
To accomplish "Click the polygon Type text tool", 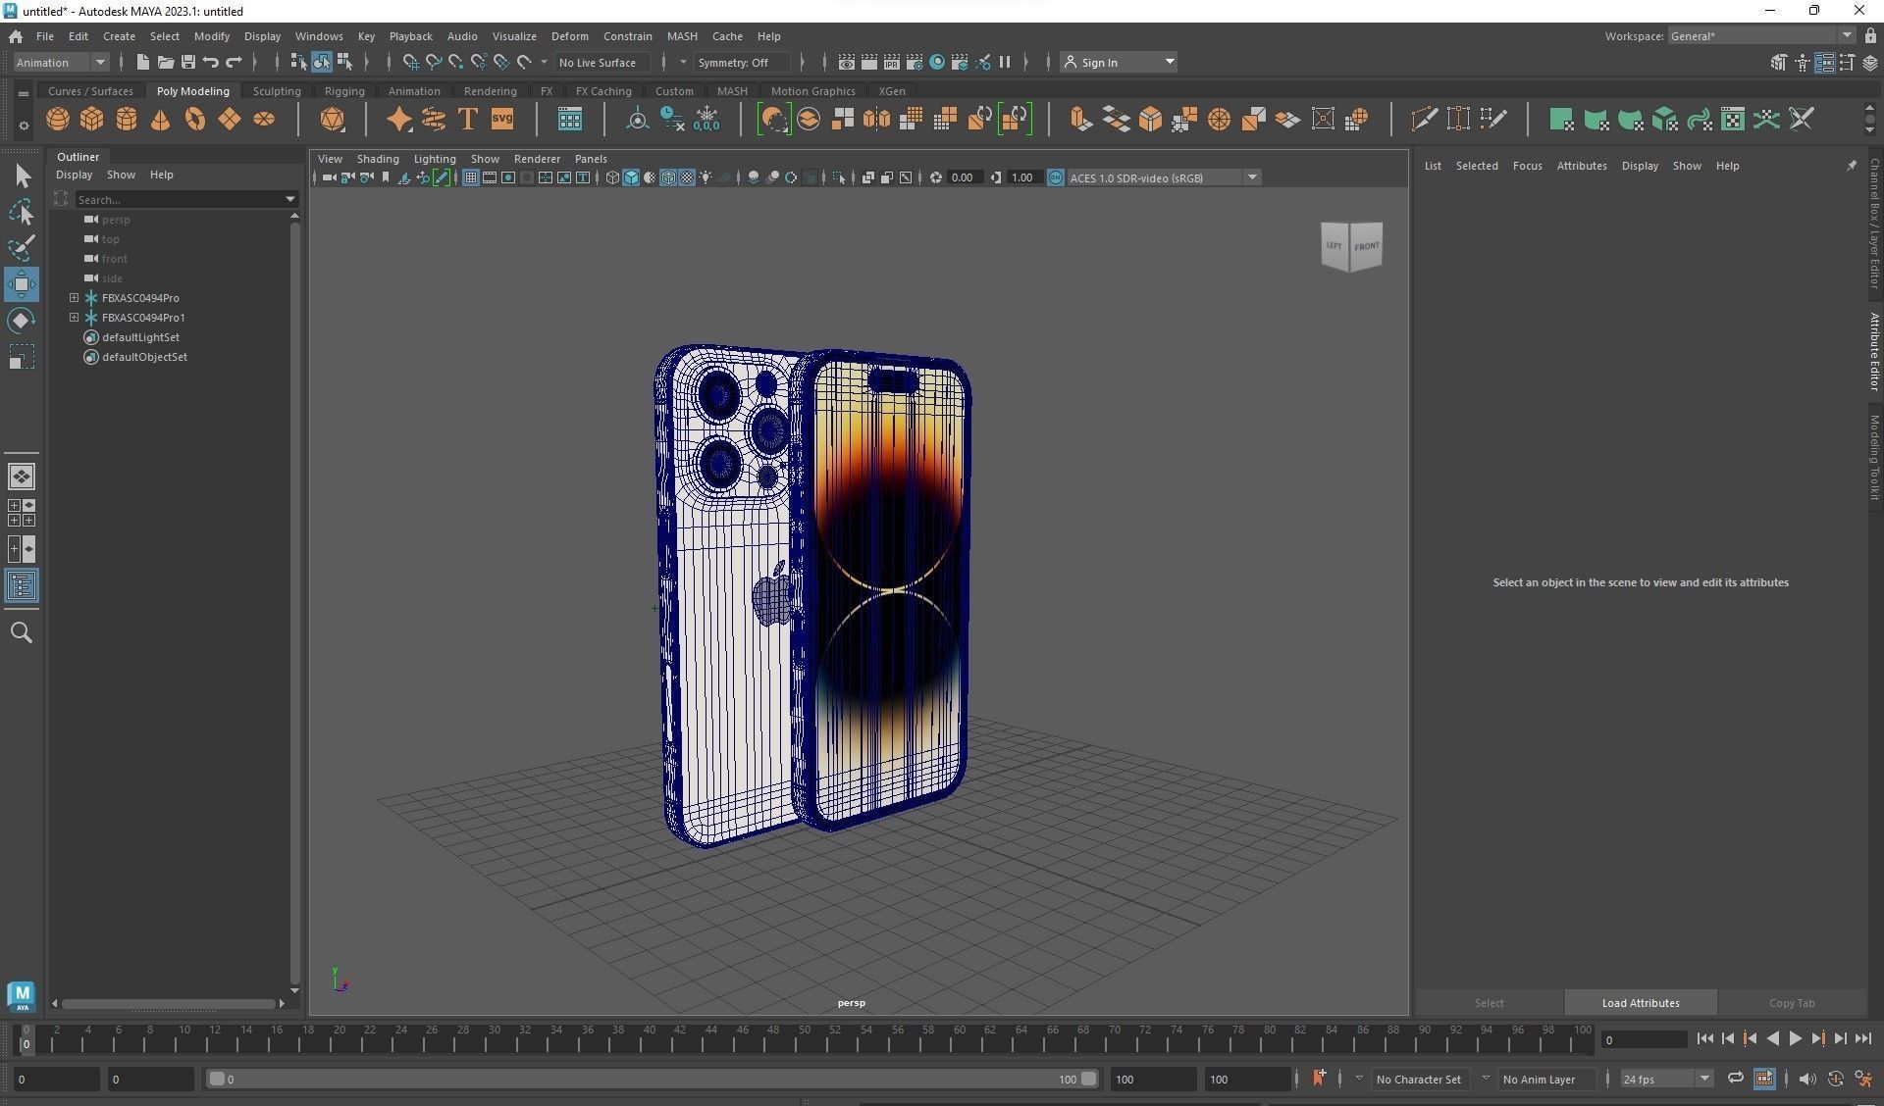I will click(468, 120).
